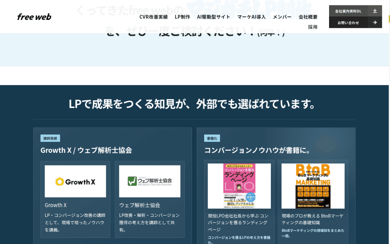Click LP・コンバージョン改善の講師 description text
The image size is (390, 244).
pos(75,223)
